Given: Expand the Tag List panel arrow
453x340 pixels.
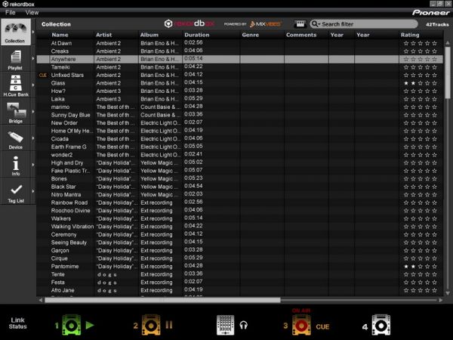Looking at the screenshot, I should click(33, 191).
